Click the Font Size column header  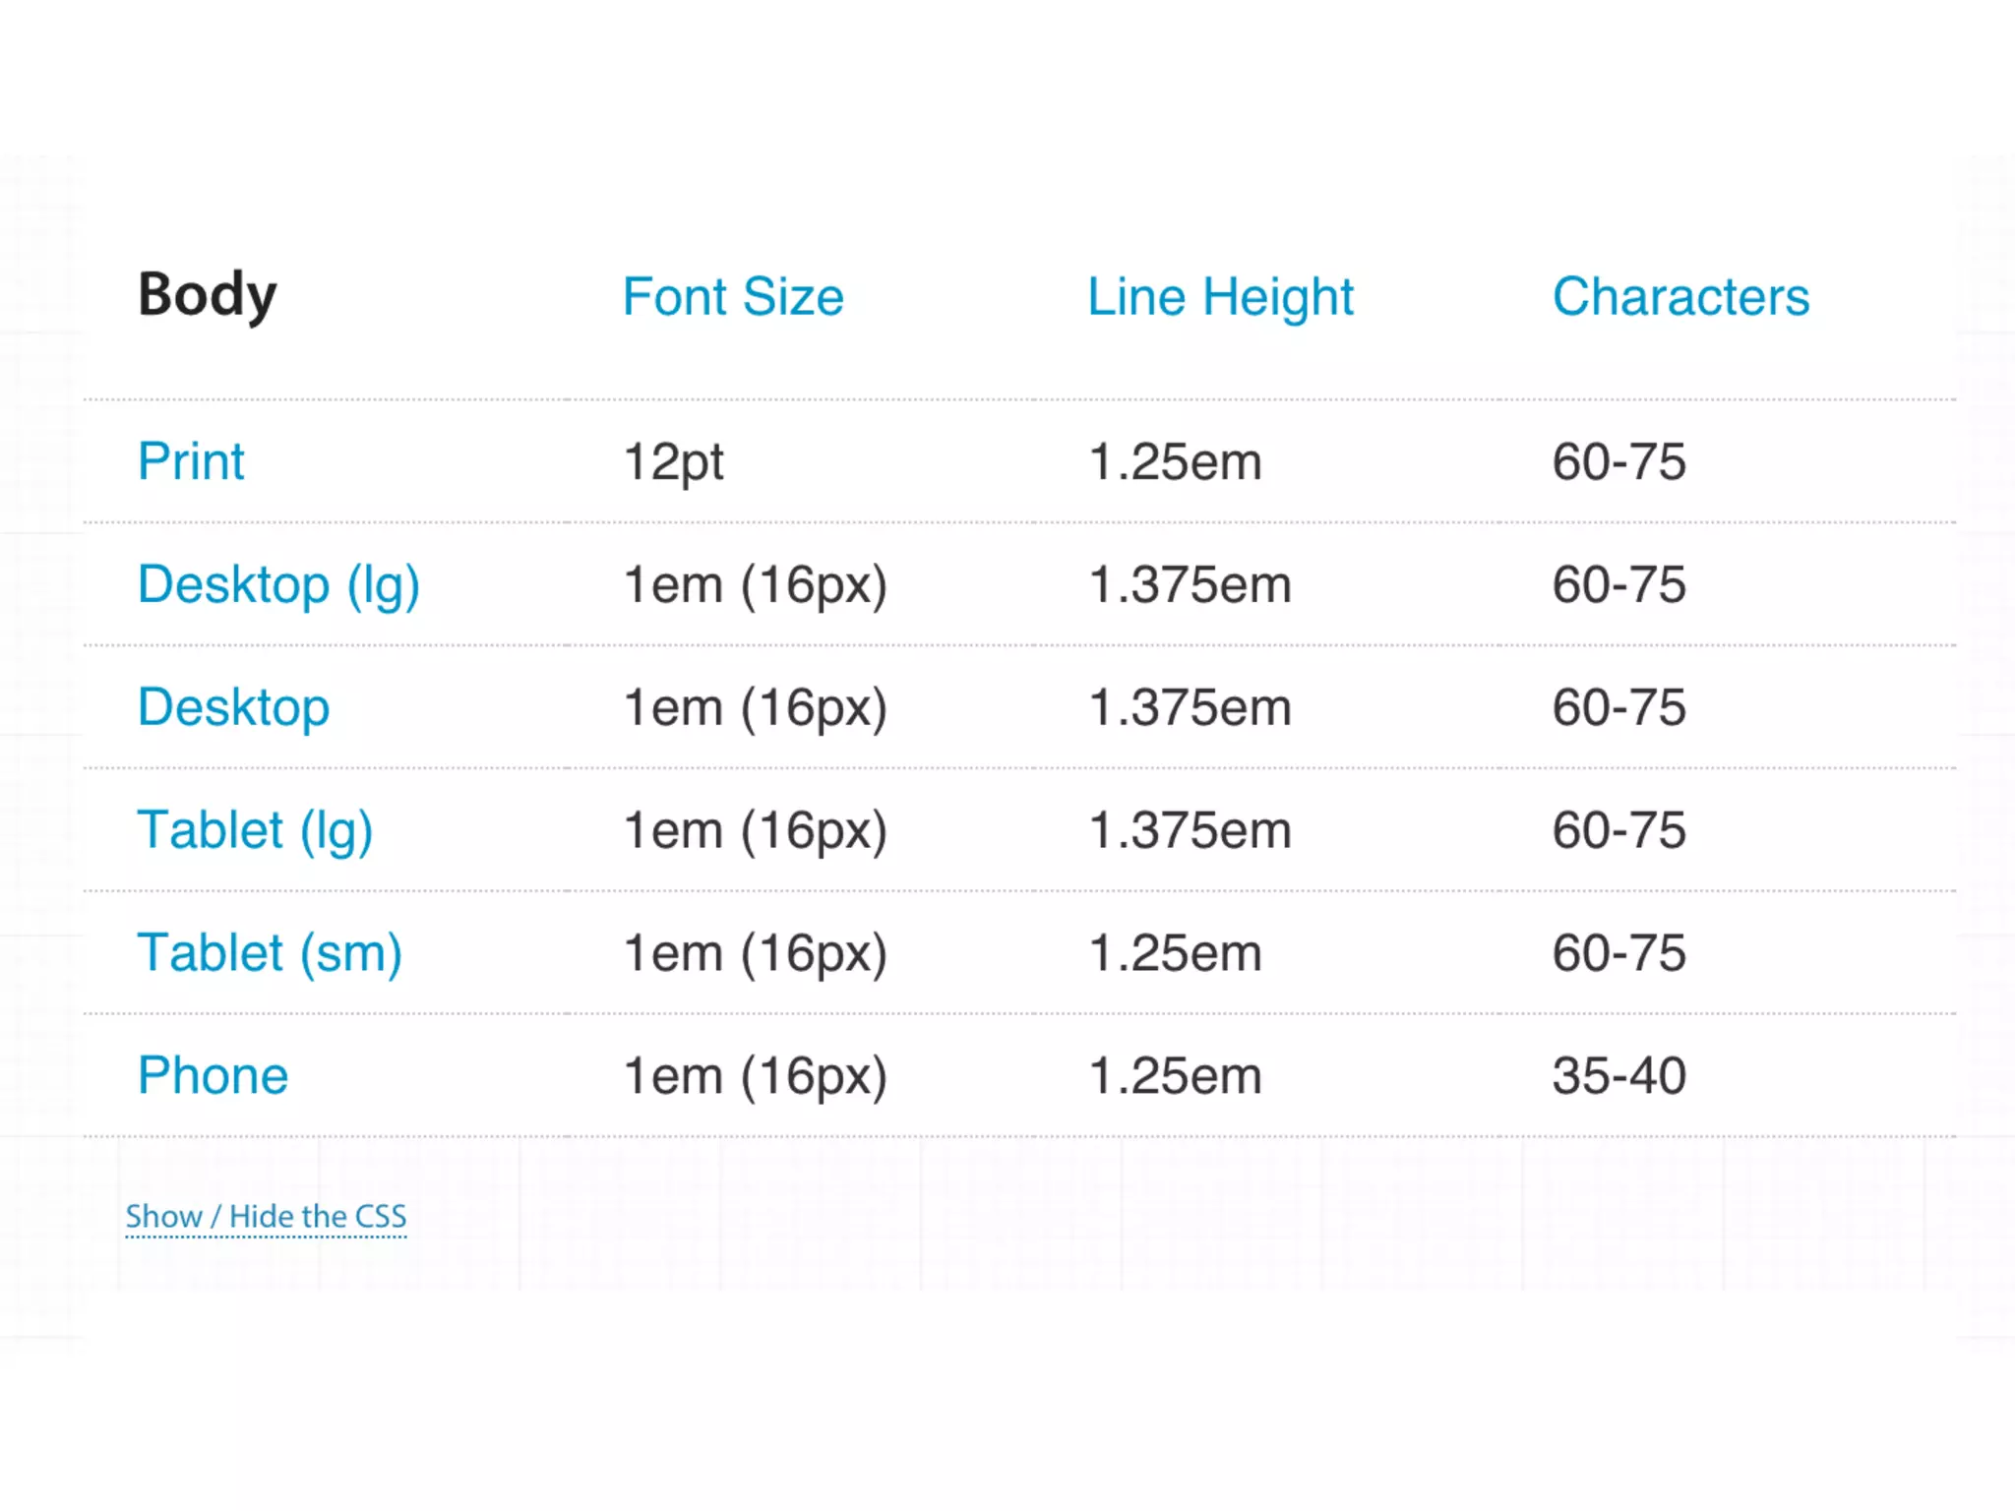(733, 296)
